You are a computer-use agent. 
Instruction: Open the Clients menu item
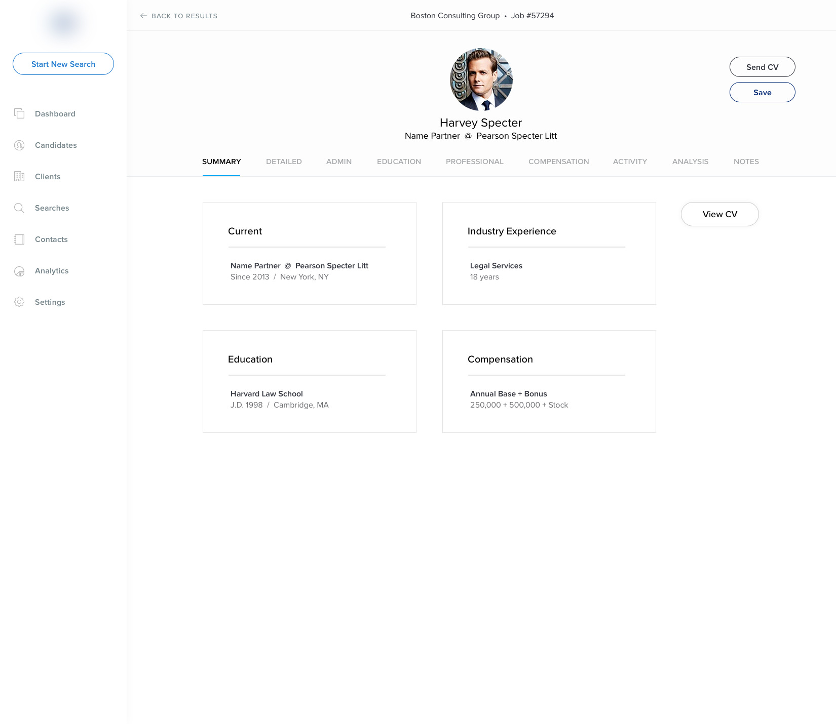click(48, 177)
